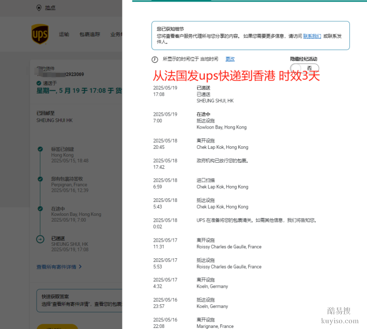Click the UPS shield logo
The width and height of the screenshot is (367, 329).
click(40, 34)
